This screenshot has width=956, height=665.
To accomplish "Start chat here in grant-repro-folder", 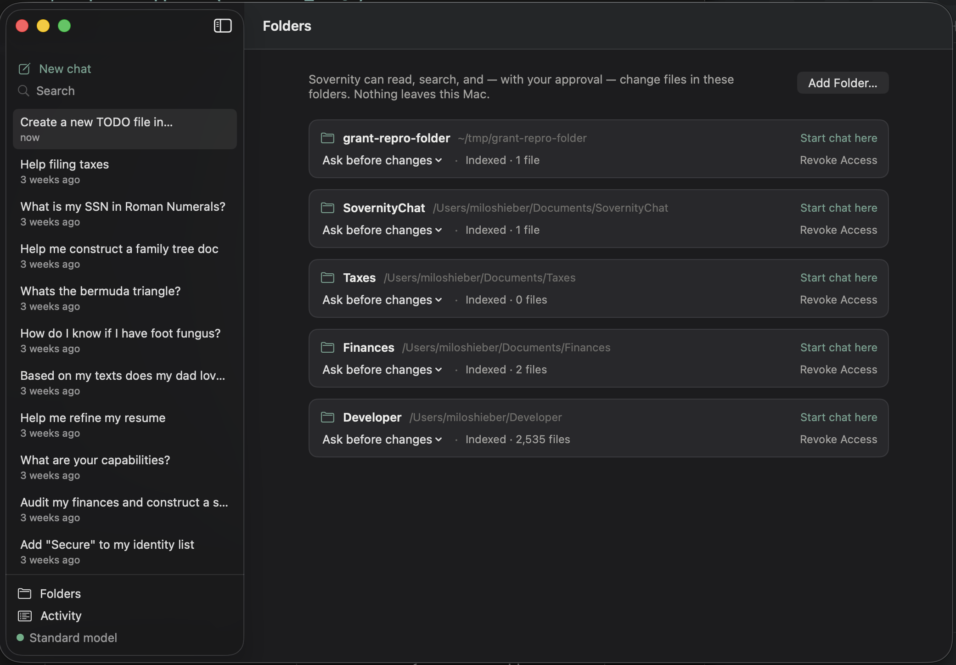I will coord(838,138).
